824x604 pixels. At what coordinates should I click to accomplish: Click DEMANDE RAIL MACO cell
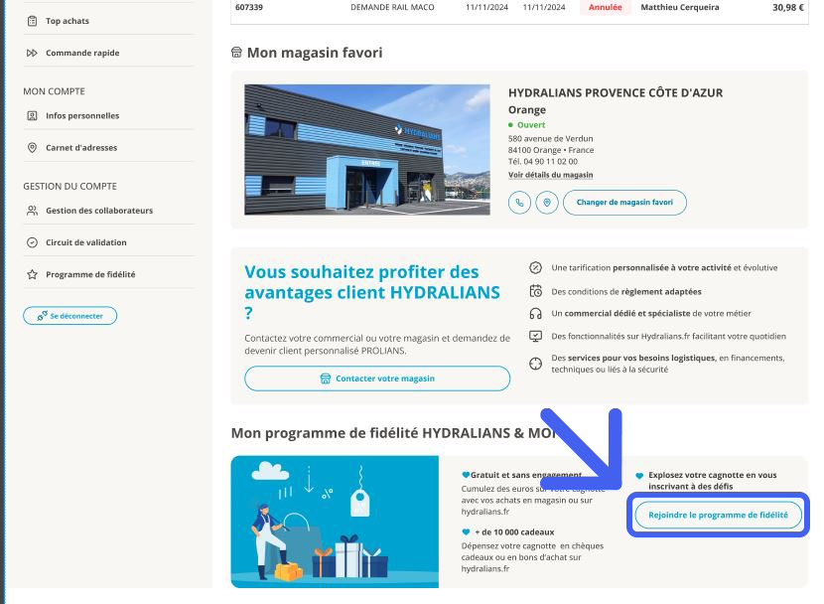click(x=392, y=7)
